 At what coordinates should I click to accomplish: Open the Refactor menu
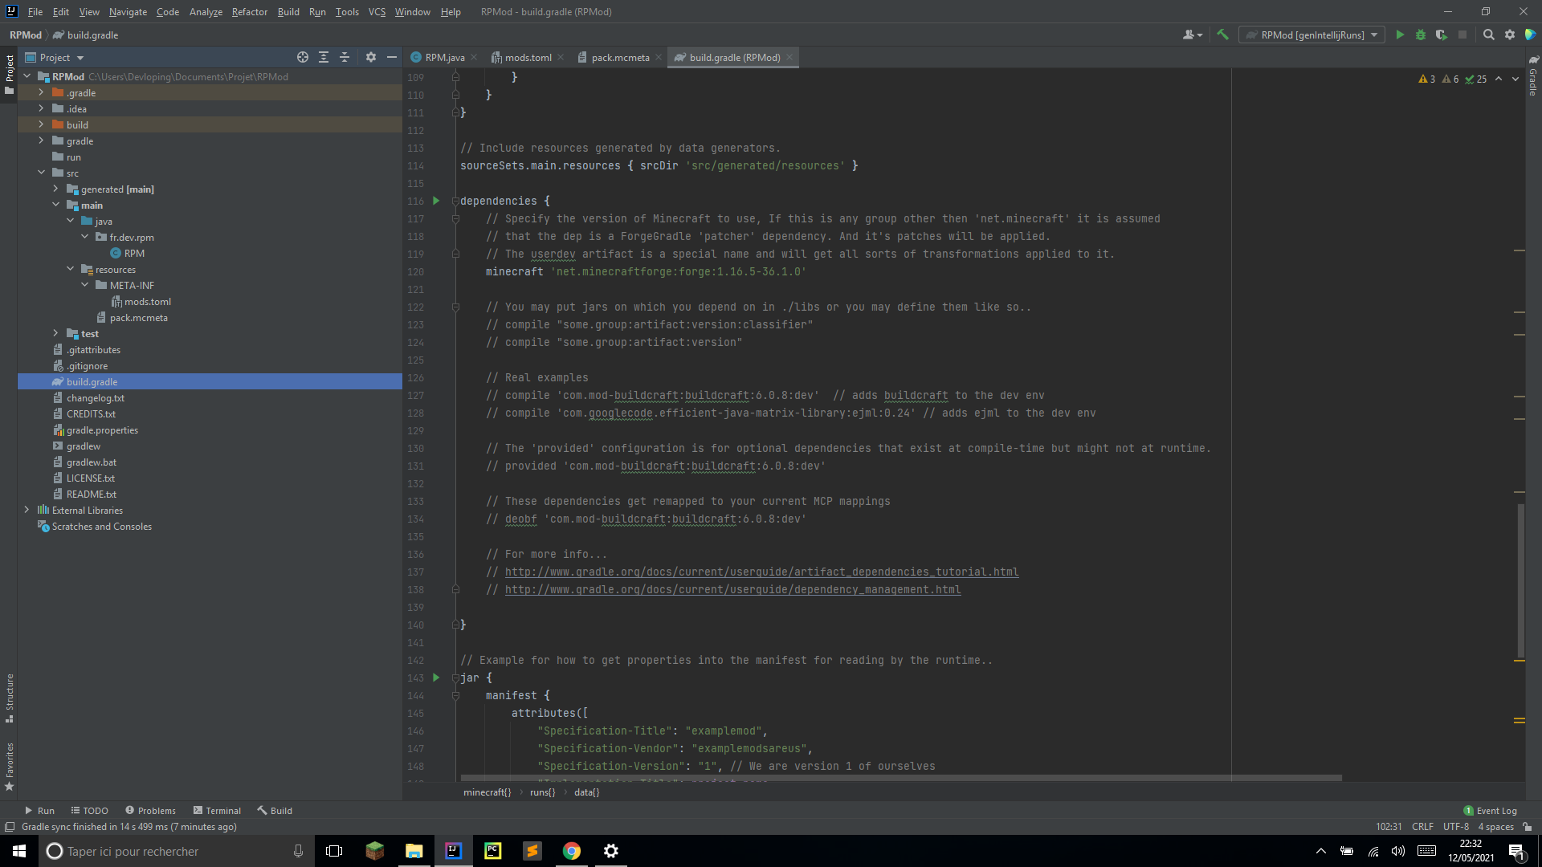click(249, 11)
